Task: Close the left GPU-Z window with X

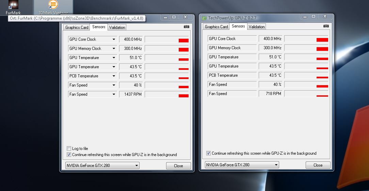Action: tap(186, 17)
